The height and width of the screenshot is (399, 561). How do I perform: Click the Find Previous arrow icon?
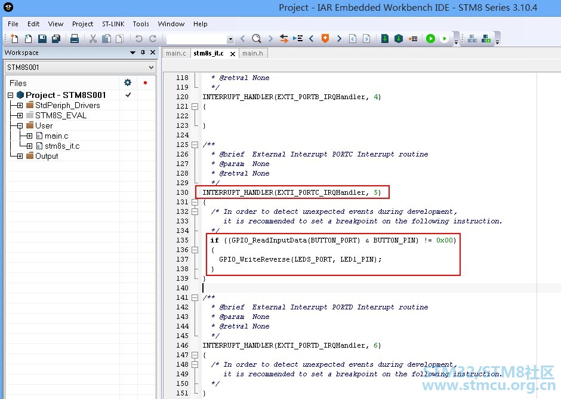tap(243, 38)
